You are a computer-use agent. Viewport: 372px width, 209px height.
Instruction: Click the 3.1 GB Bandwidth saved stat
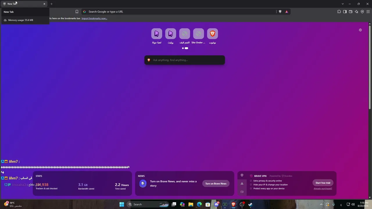tap(86, 186)
